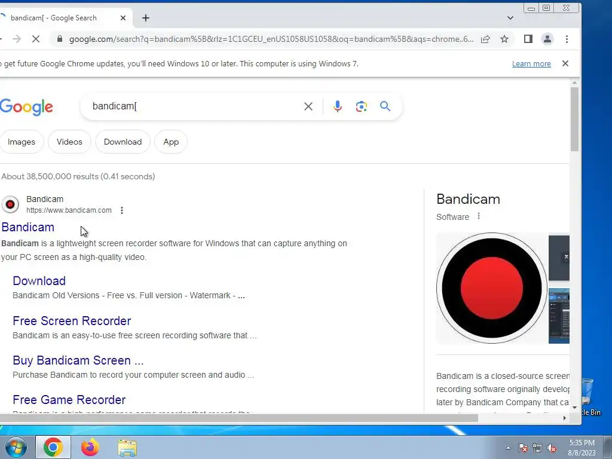Open the padlock site information icon
Image resolution: width=612 pixels, height=459 pixels.
click(59, 39)
